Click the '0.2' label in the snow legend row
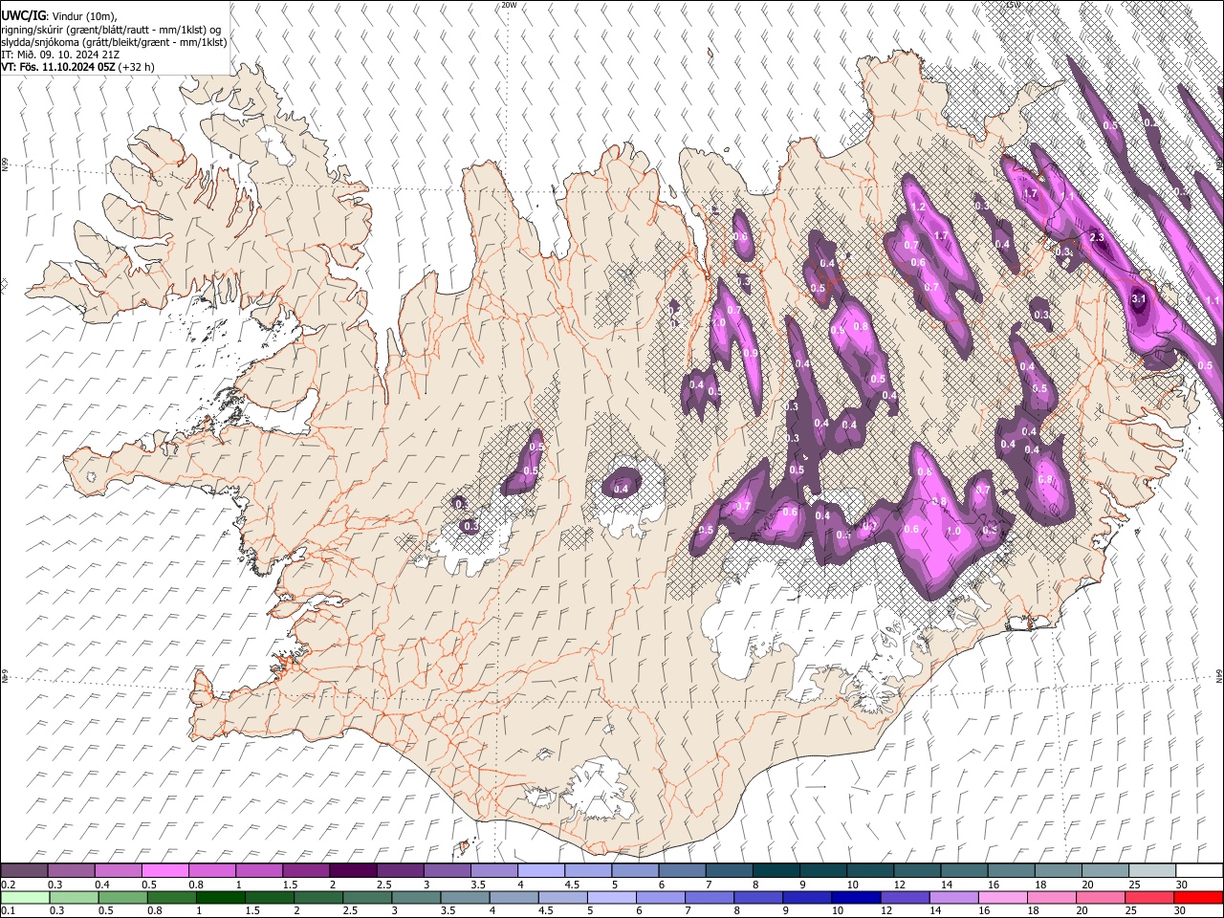The image size is (1224, 918). (7, 885)
